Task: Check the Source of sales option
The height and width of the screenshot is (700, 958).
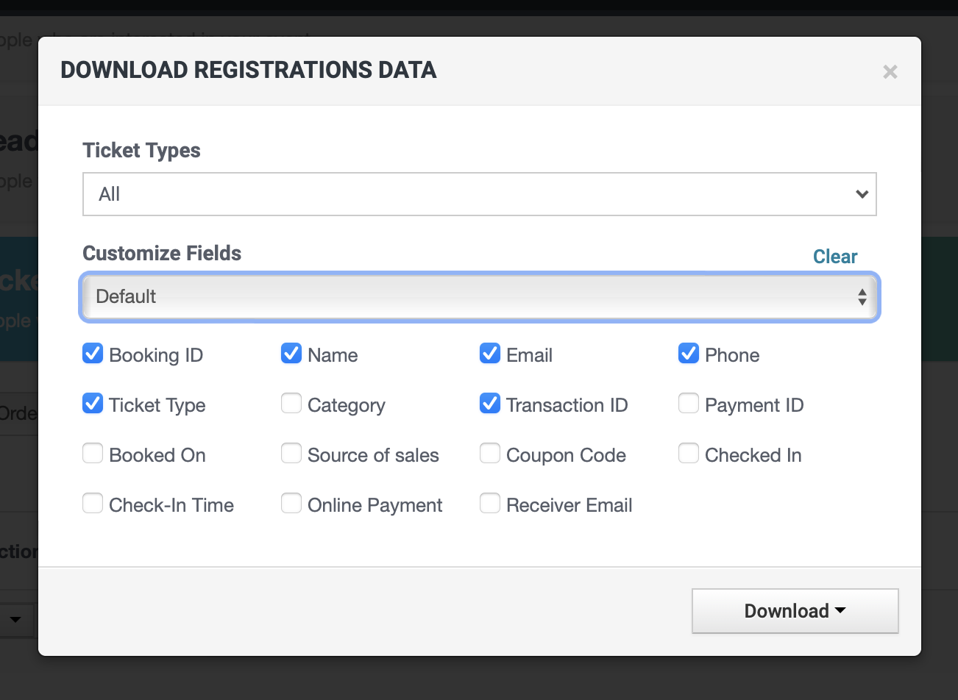Action: click(291, 453)
